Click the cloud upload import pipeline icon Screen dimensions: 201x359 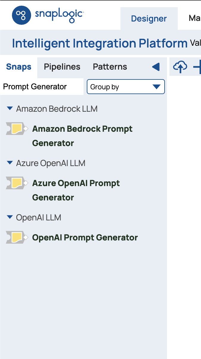[x=180, y=67]
